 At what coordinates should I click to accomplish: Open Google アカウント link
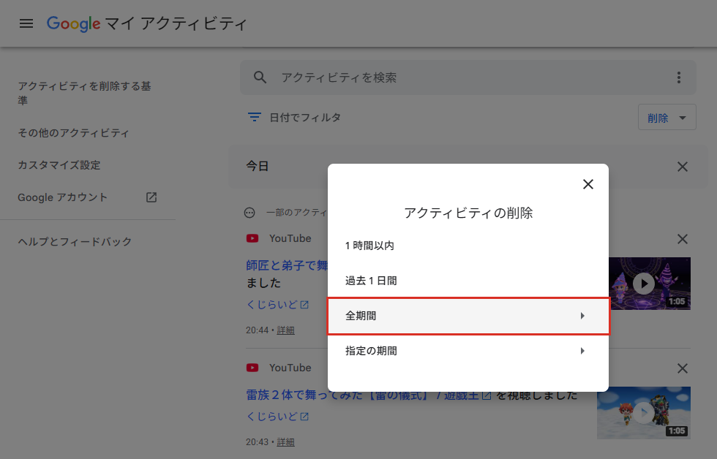pyautogui.click(x=63, y=197)
